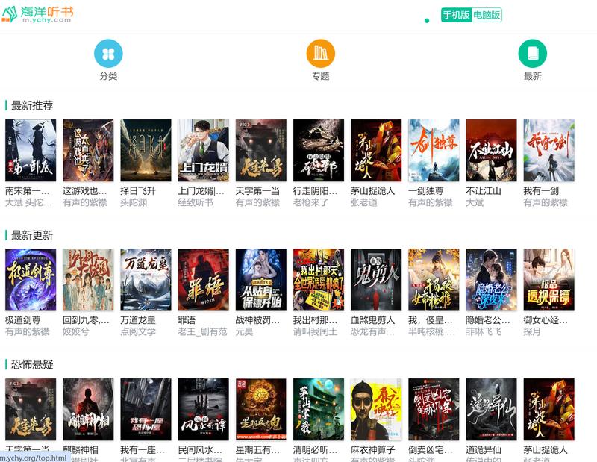Click title link 天字第一当 in 最新推荐

tap(257, 191)
